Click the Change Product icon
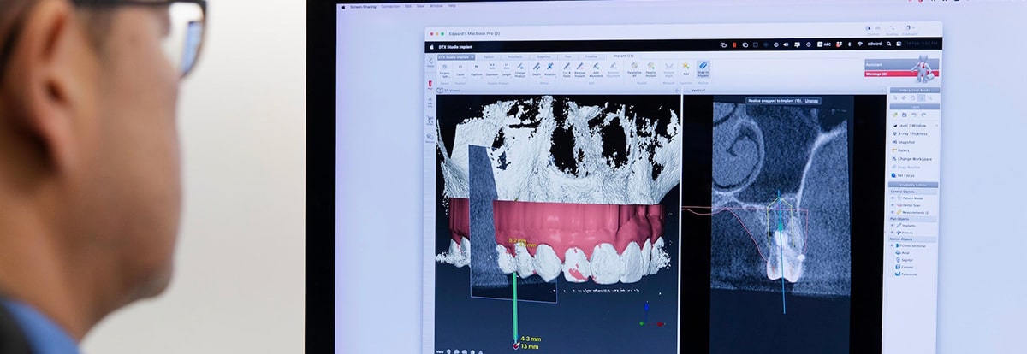The height and width of the screenshot is (354, 1027). [520, 68]
